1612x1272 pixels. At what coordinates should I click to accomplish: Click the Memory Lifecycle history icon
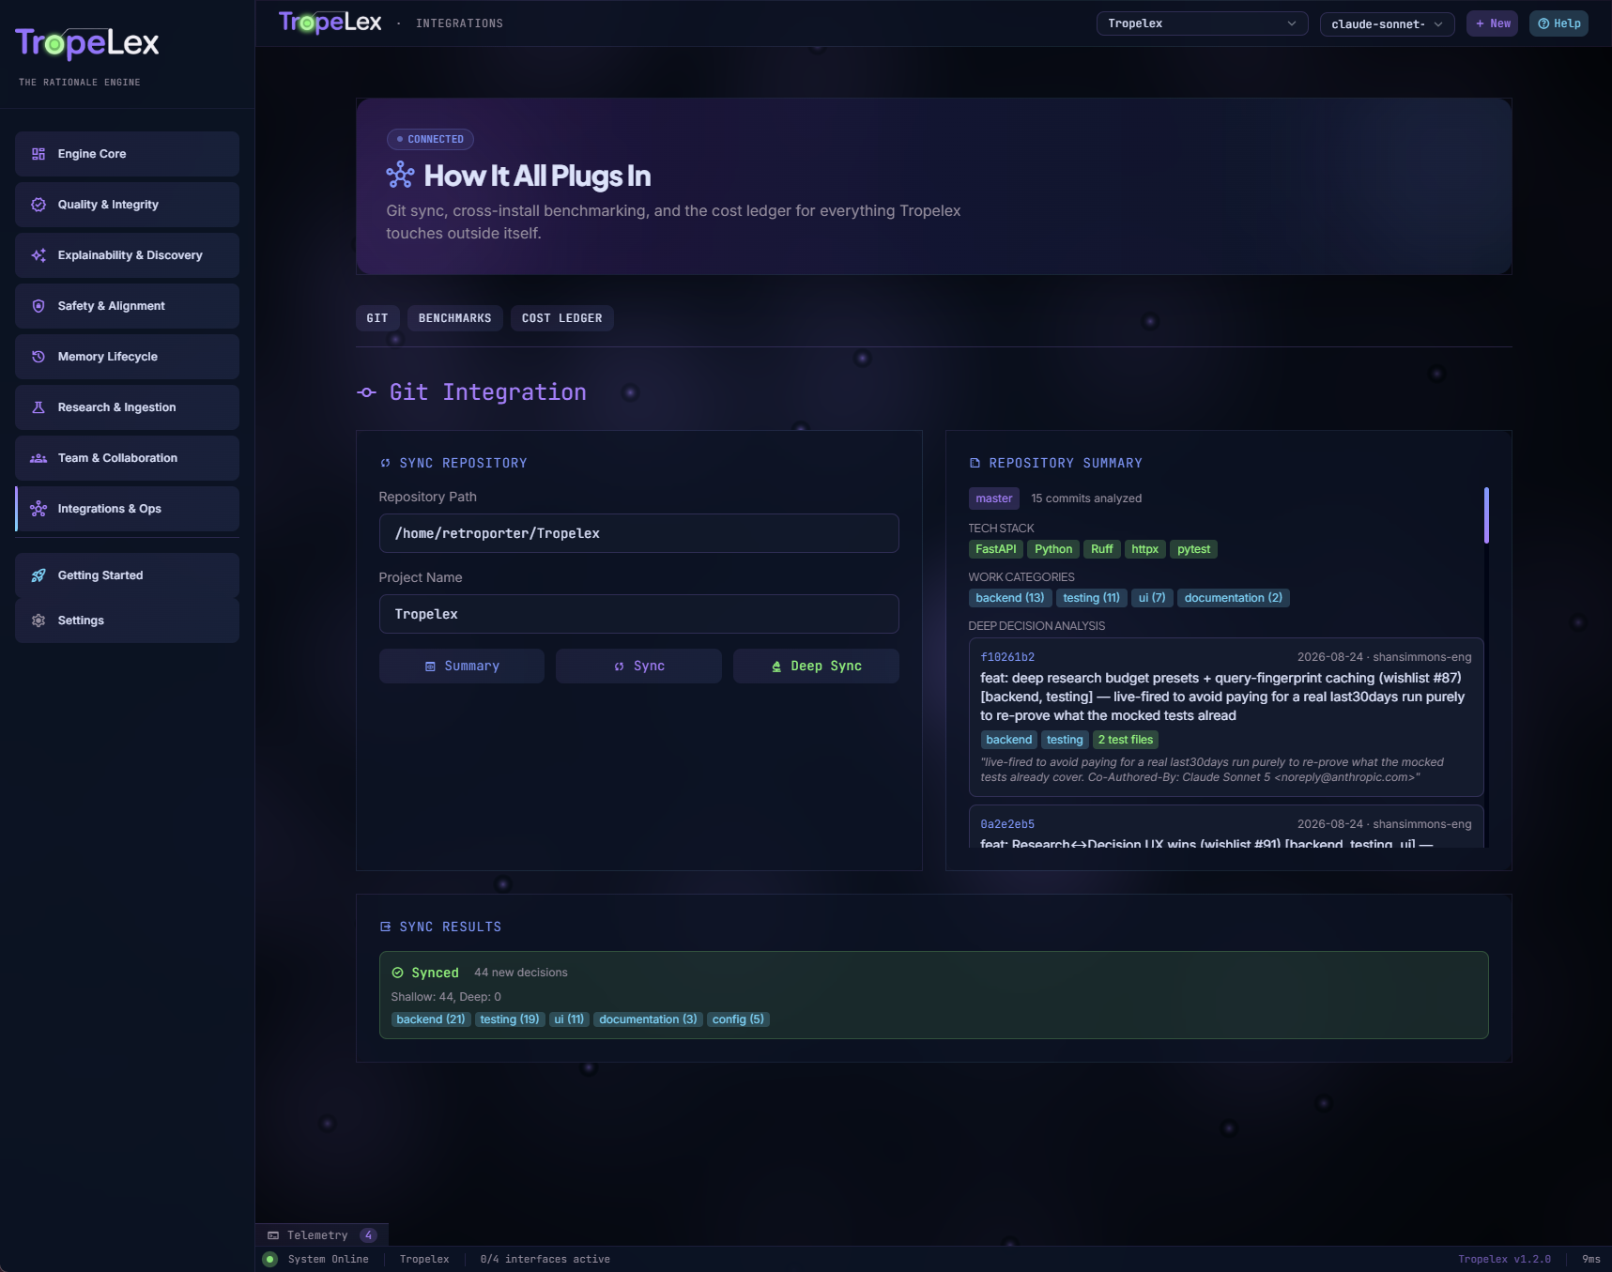[38, 357]
